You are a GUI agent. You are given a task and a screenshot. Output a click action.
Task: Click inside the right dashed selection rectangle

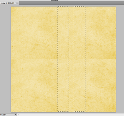coord(80,59)
